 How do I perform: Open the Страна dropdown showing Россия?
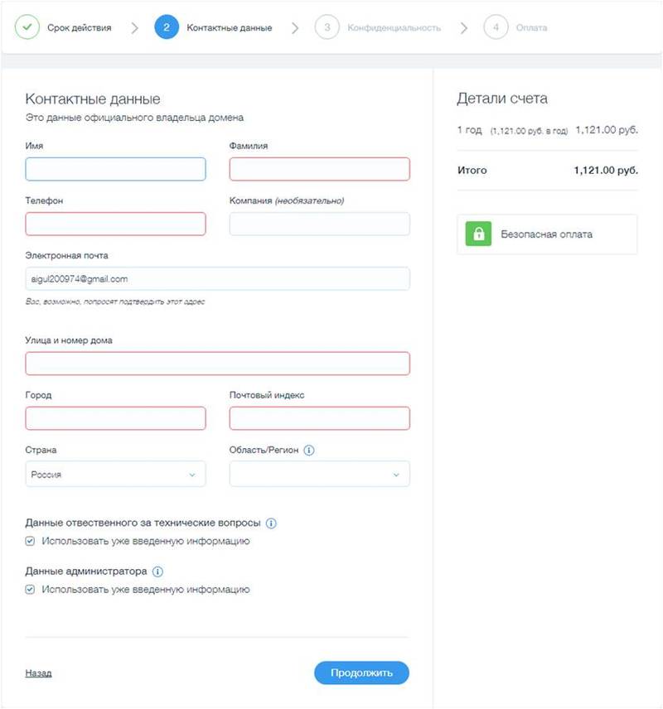(115, 475)
